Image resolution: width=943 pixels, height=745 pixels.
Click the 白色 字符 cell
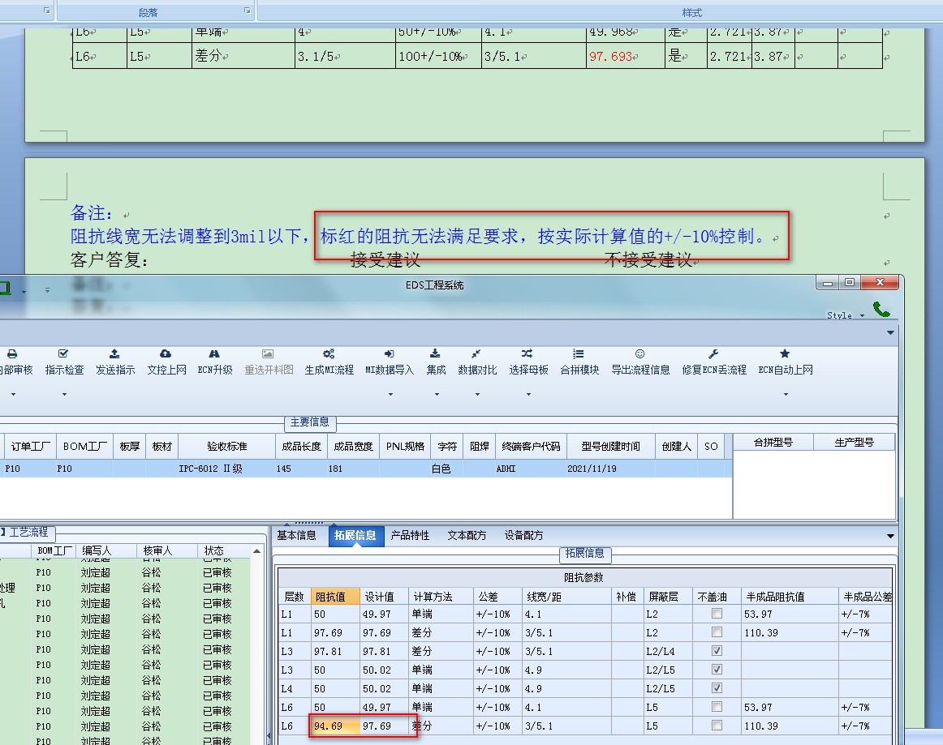click(x=447, y=469)
